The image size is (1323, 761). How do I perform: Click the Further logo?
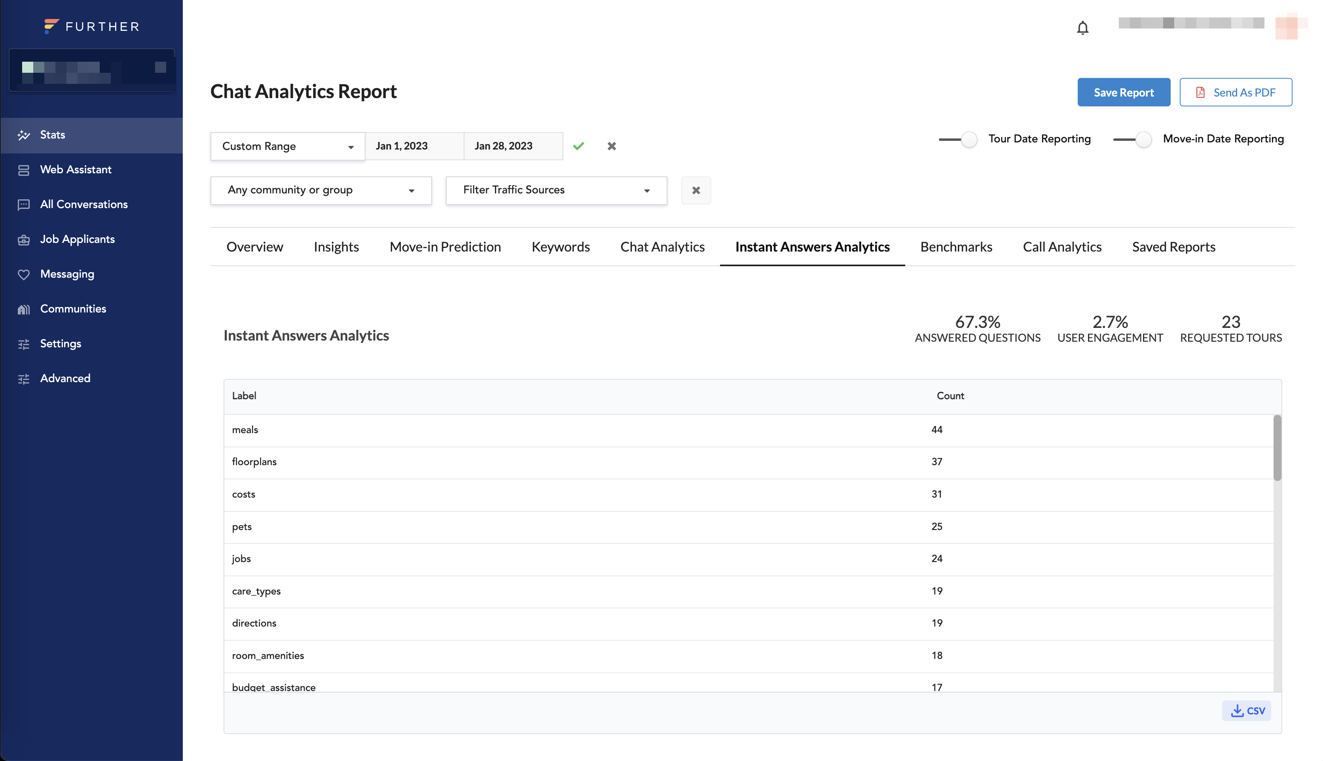pos(91,26)
